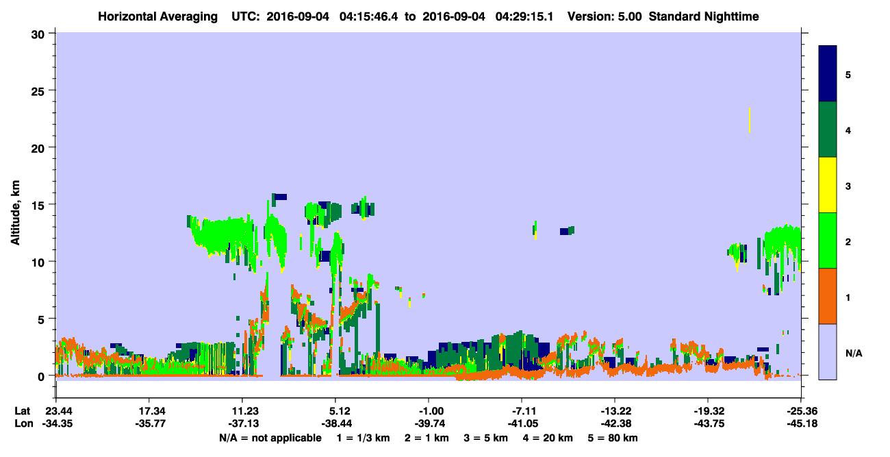Viewport: 890px width, 457px height.
Task: Click the '2 = 1 km' legend note
Action: point(426,438)
